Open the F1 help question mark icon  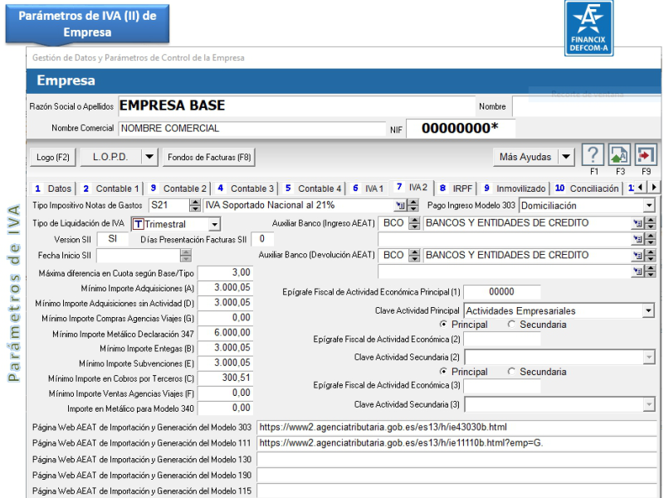[x=593, y=155]
